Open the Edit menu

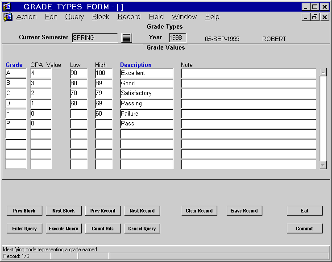pyautogui.click(x=51, y=17)
